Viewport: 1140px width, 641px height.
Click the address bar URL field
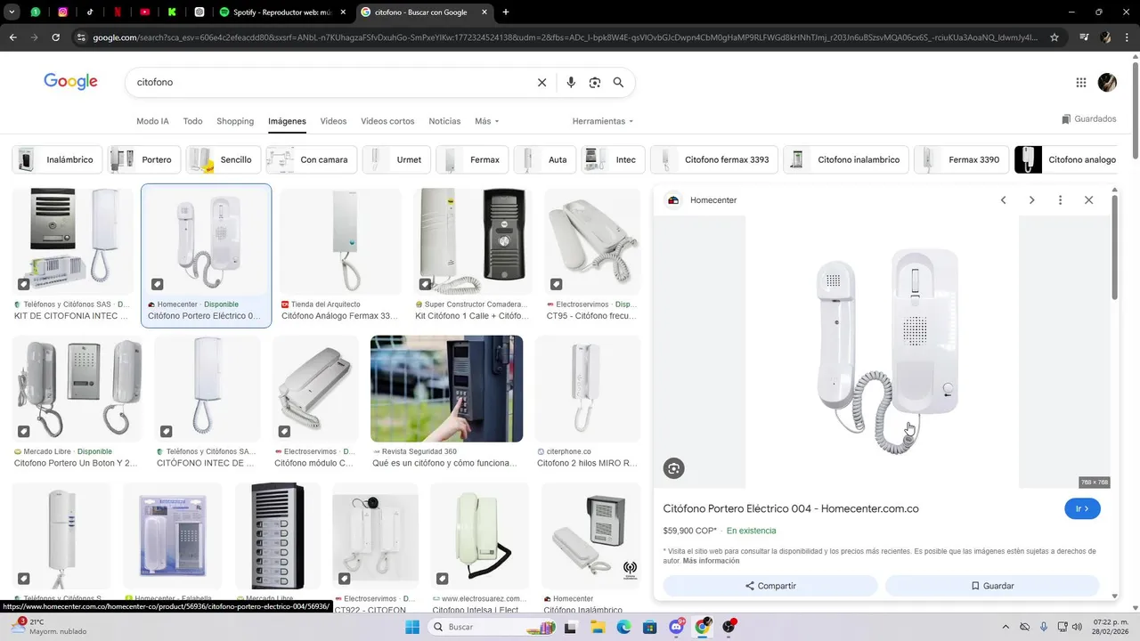coord(565,37)
